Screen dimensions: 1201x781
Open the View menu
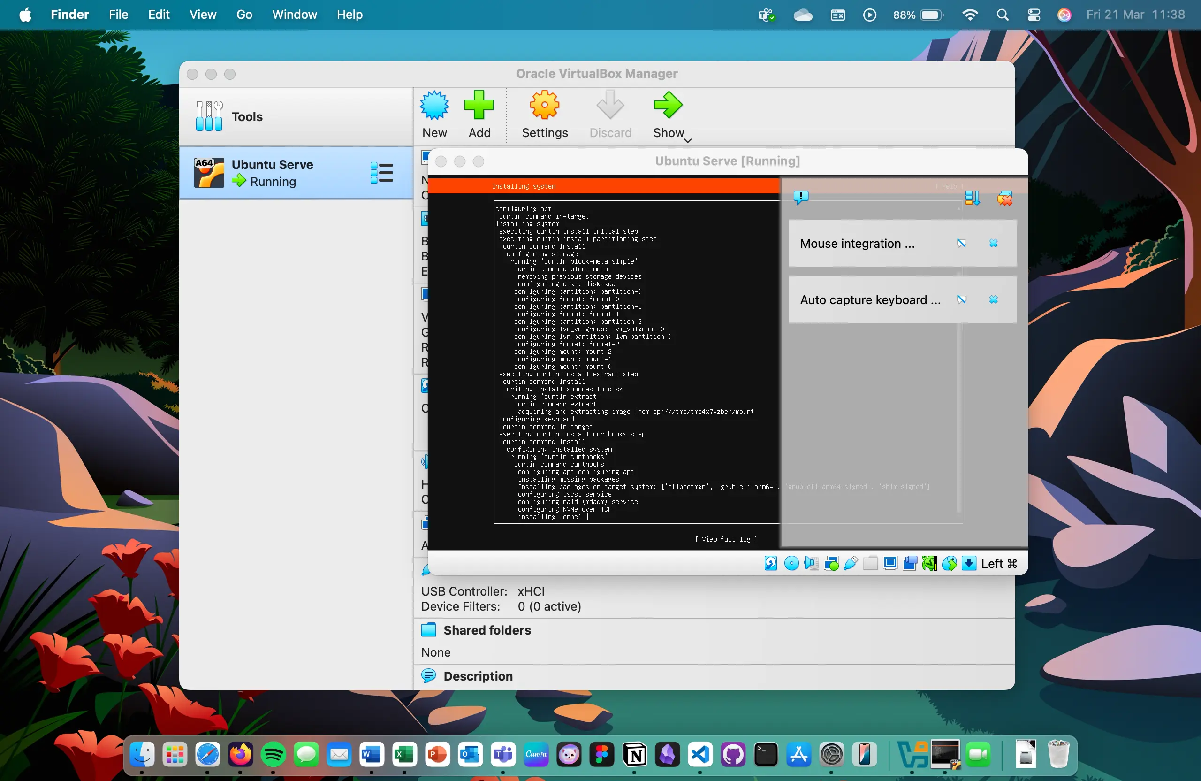click(203, 15)
